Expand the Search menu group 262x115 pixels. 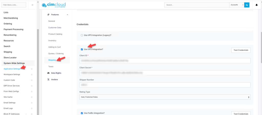7,46
